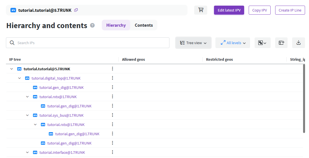
Task: Click the vertical scrollbar of the tree
Action: click(304, 98)
